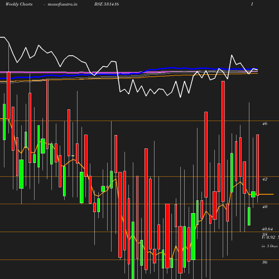Screen dimensions: 279x279
Task: Click the current price value '40.64'
Action: [267, 229]
